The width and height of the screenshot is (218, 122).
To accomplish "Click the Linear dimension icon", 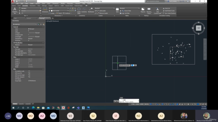I will tap(50, 13).
